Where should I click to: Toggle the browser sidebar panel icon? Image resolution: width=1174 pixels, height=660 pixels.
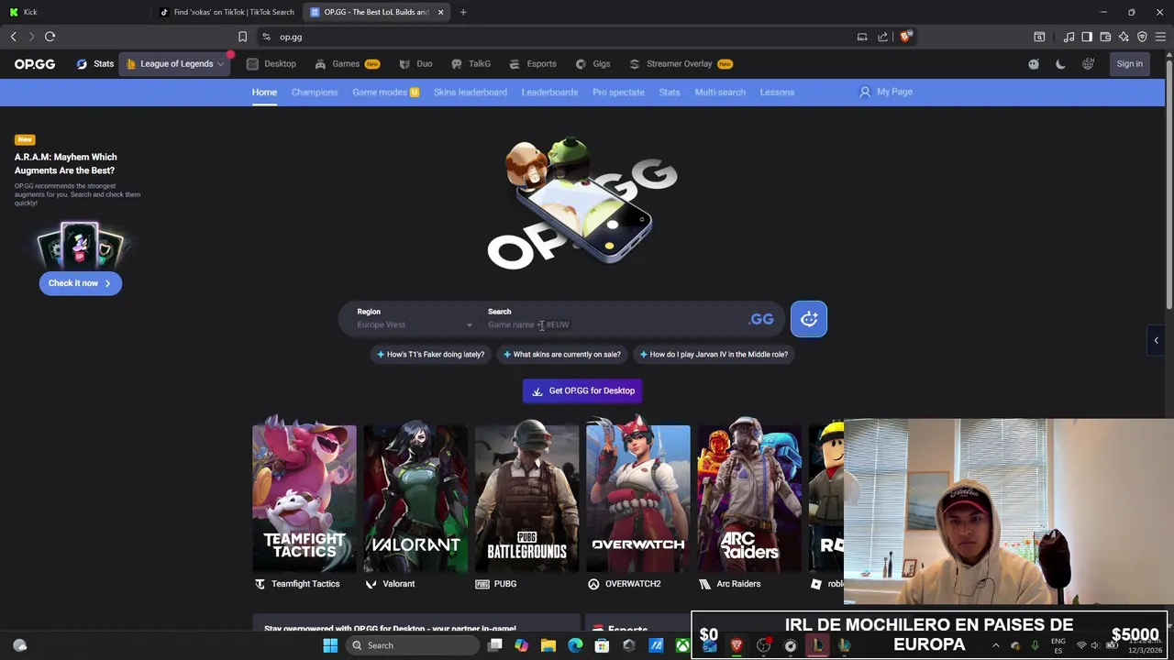click(1087, 37)
